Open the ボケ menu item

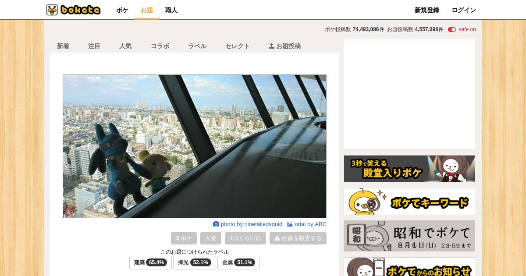(122, 10)
